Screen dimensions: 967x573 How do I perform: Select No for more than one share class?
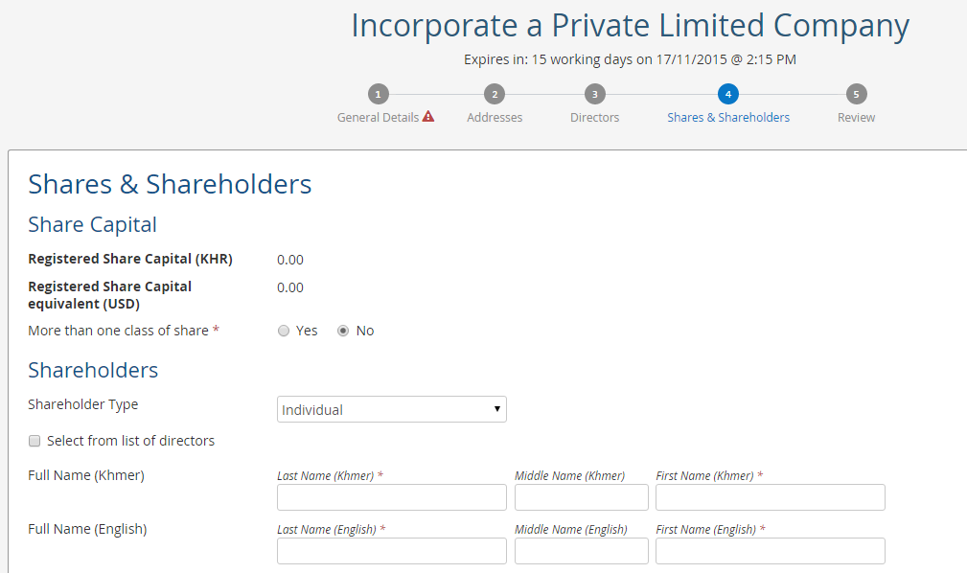point(343,331)
